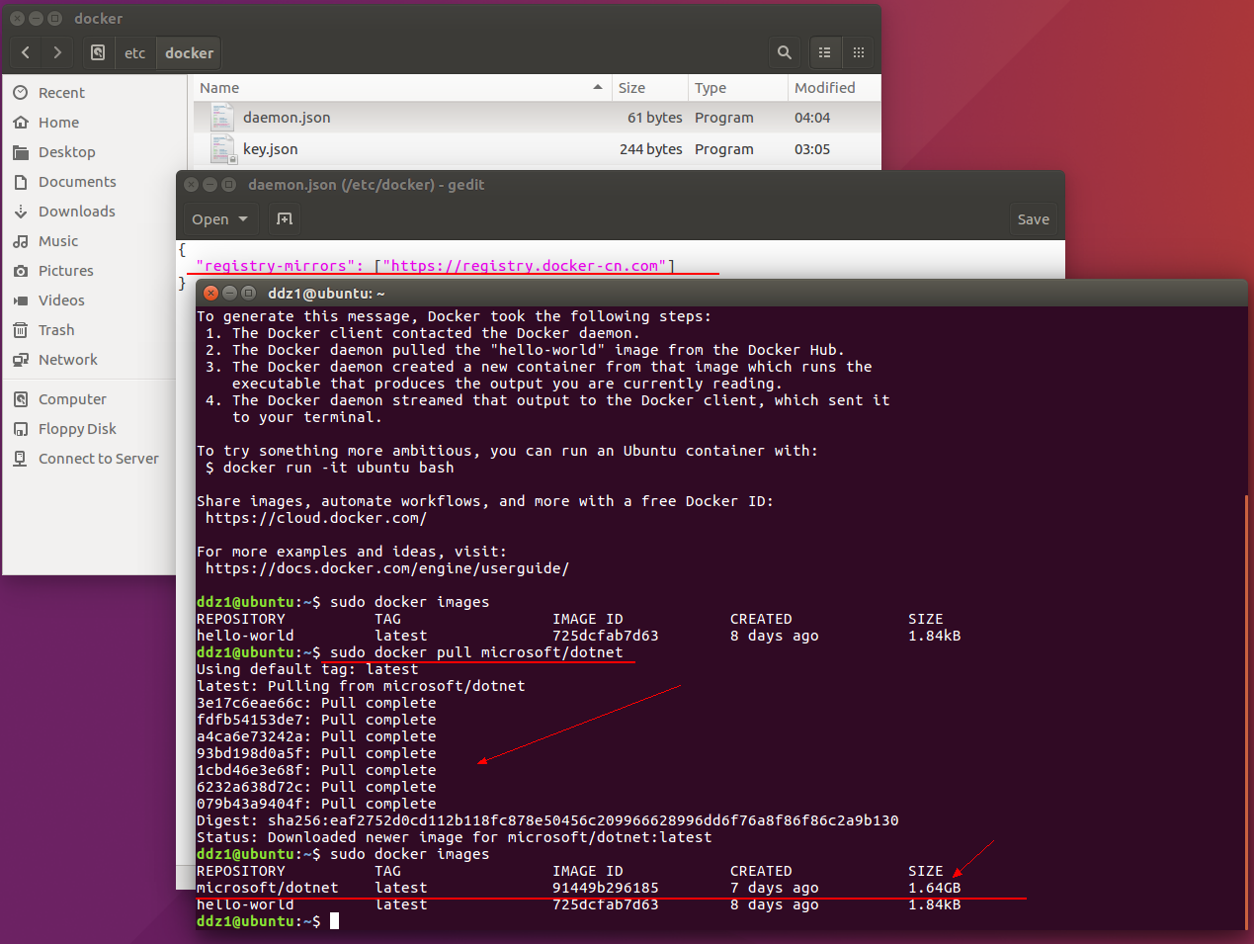
Task: Click the 244 bytes size cell
Action: [x=650, y=149]
